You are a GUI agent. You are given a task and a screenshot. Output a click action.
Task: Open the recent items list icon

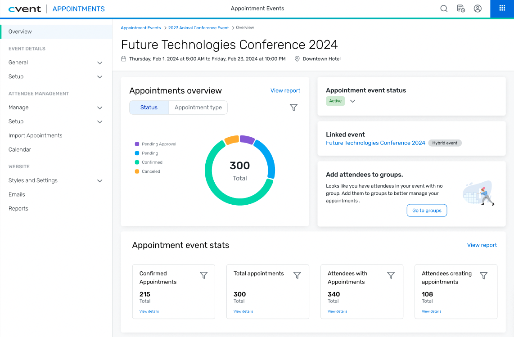461,9
